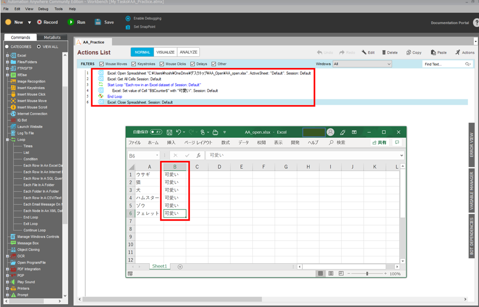Select the Play Sound command
The image size is (479, 307).
26,282
